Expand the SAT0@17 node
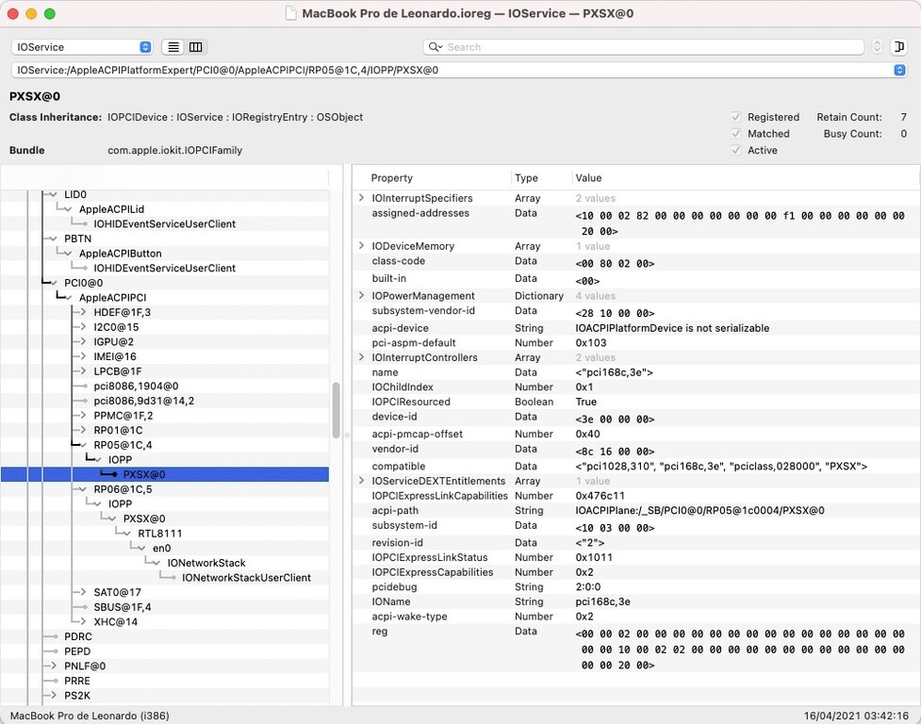The height and width of the screenshot is (724, 921). point(83,592)
